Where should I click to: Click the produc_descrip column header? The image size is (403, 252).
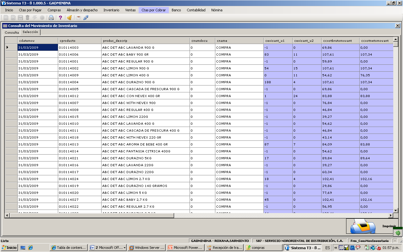click(x=146, y=41)
